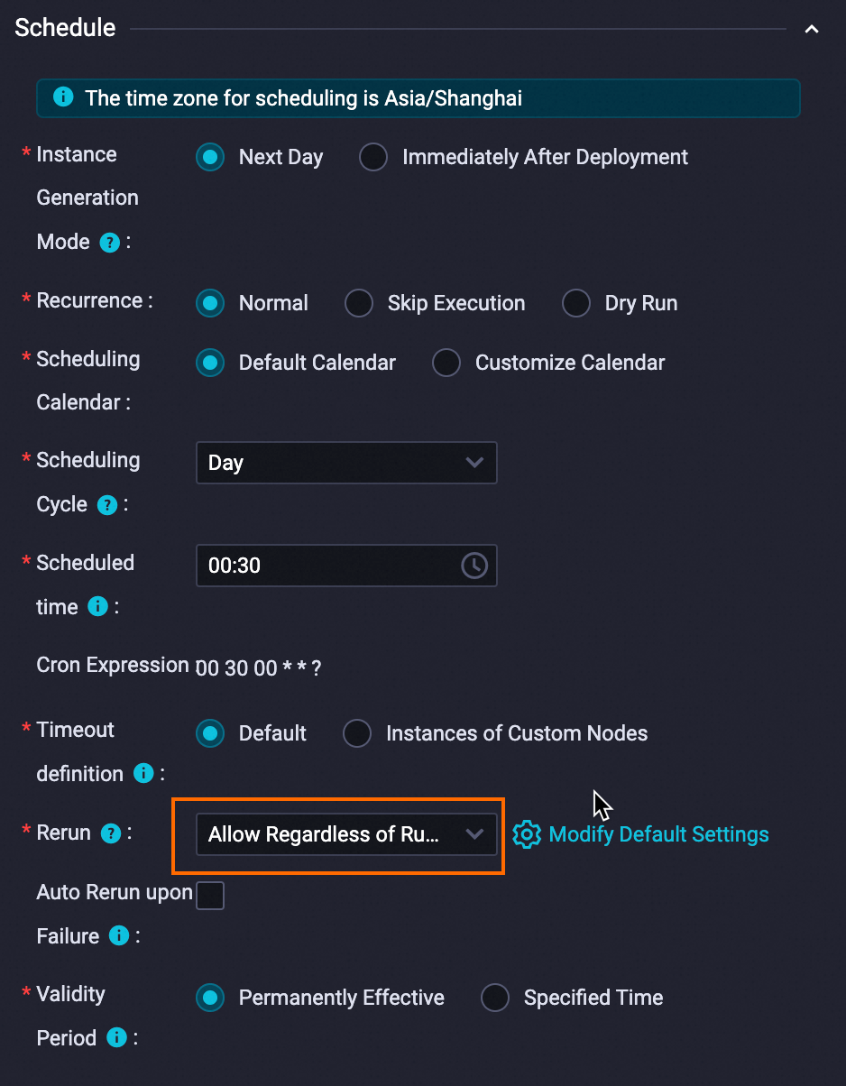Screen dimensions: 846x1086
Task: Choose Specified Time validity period
Action: click(x=495, y=998)
